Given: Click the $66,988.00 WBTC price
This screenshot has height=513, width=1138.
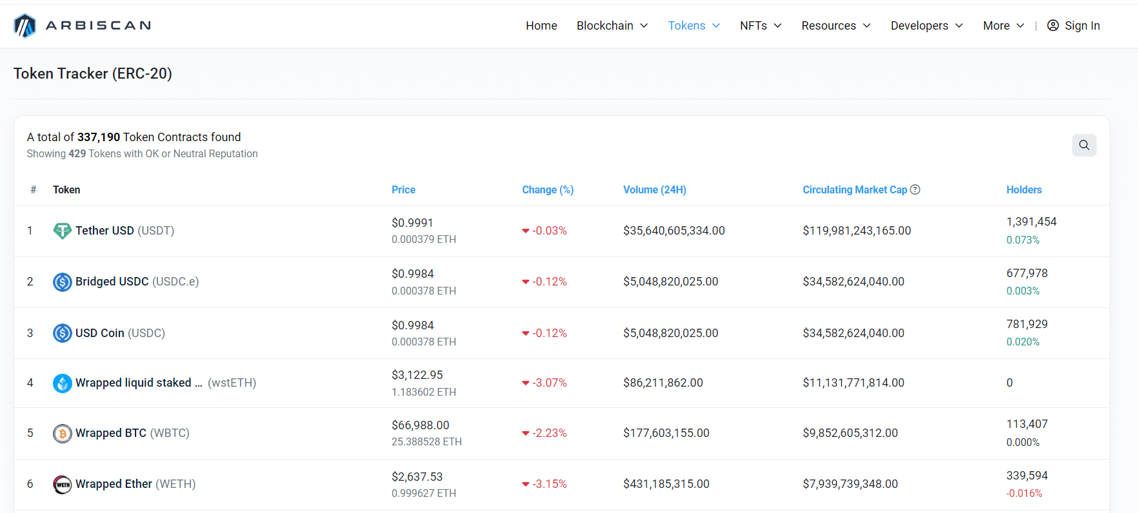Looking at the screenshot, I should (x=421, y=425).
